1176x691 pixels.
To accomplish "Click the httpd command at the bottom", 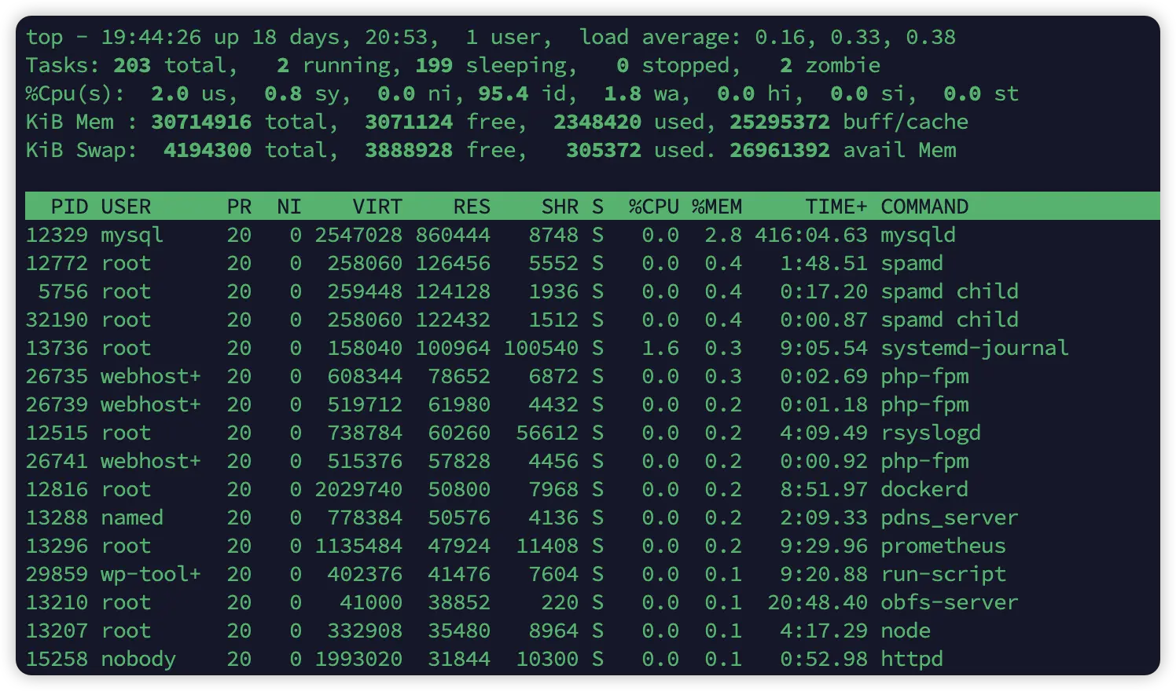I will point(911,659).
